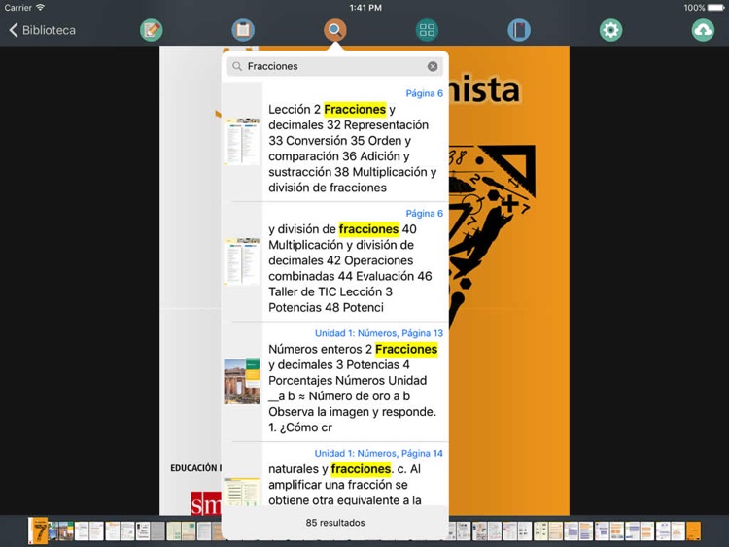Select thumbnail of Lección 2 result
This screenshot has width=729, height=547.
click(x=242, y=142)
